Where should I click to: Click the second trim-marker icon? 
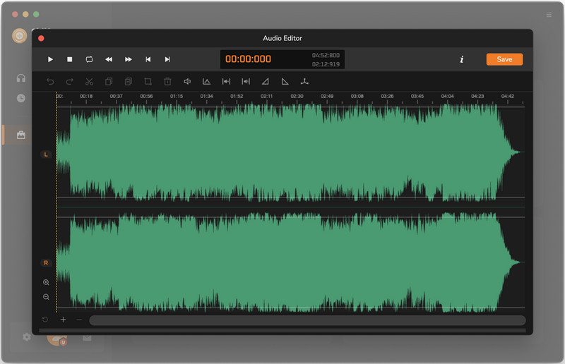pyautogui.click(x=246, y=82)
